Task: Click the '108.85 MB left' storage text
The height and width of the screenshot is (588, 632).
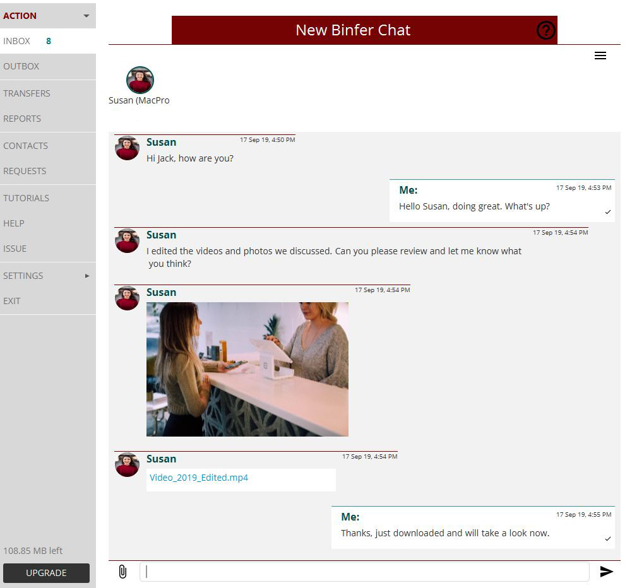Action: click(x=33, y=551)
